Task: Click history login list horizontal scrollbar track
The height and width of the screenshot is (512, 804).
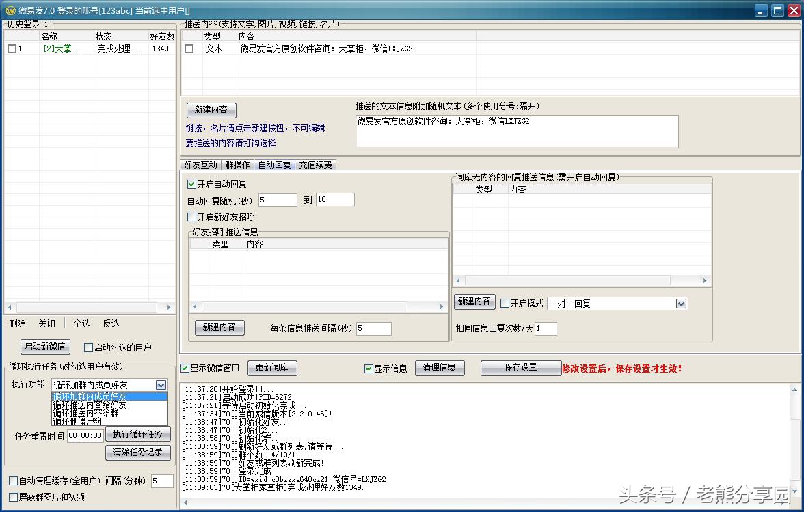Action: [89, 307]
